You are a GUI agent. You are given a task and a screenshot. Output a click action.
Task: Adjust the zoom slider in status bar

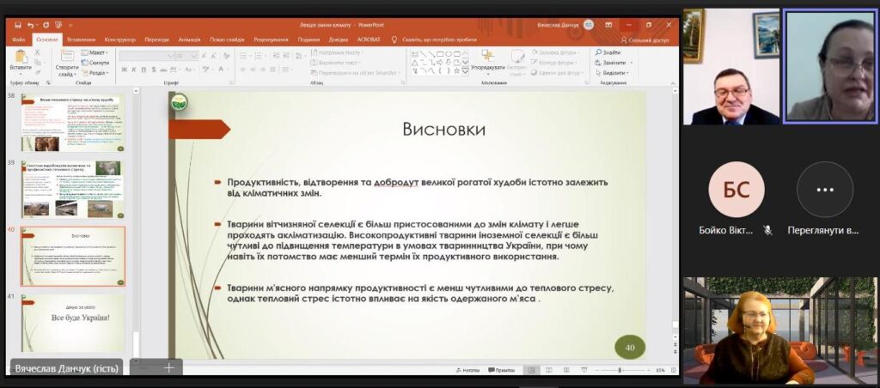tap(620, 370)
